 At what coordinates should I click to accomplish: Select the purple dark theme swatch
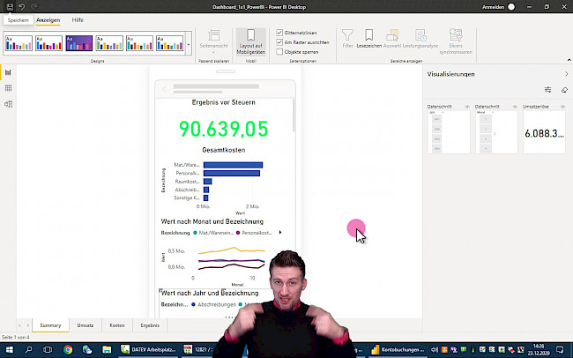79,42
